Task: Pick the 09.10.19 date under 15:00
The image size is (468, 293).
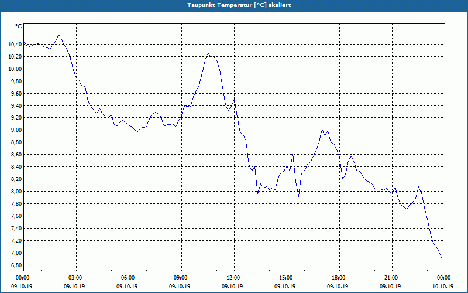Action: click(285, 287)
